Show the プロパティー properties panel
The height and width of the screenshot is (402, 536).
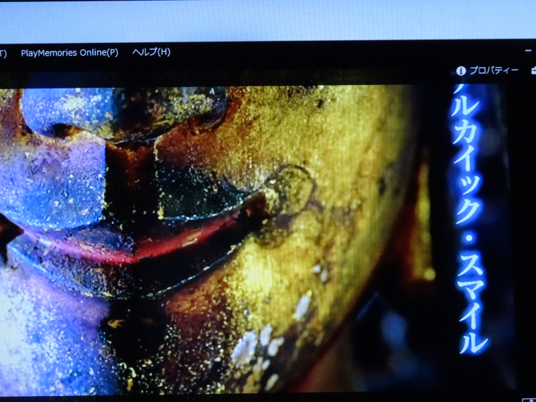click(x=488, y=70)
